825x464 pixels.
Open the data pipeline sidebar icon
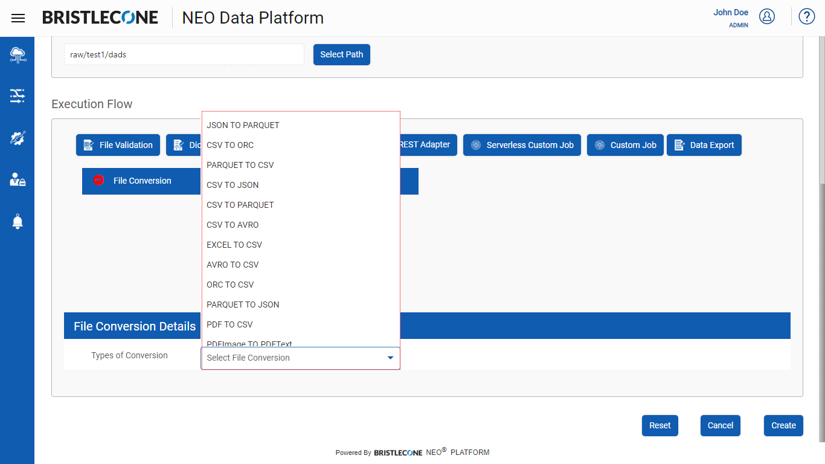tap(18, 96)
